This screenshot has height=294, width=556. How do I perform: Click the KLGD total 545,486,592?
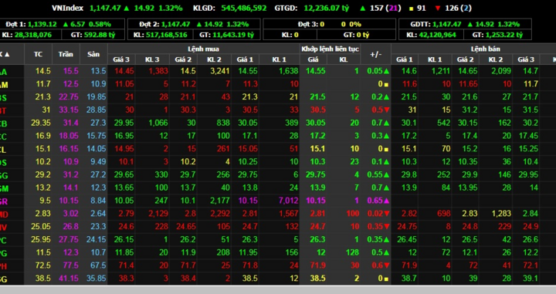tap(244, 8)
